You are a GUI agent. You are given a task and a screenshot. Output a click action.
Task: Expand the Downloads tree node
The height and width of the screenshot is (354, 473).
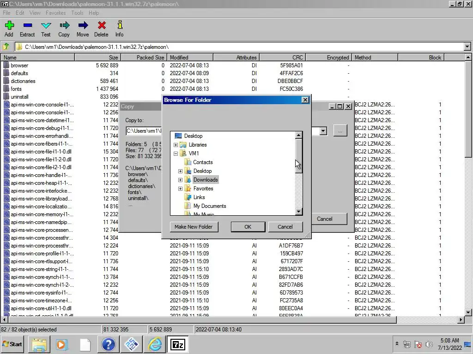pyautogui.click(x=180, y=180)
